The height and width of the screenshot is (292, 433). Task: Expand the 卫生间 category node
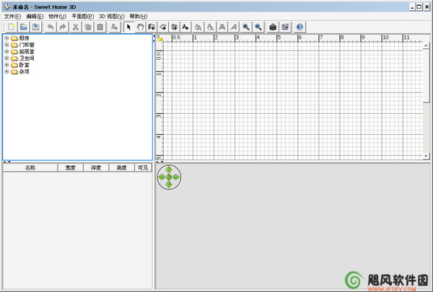pyautogui.click(x=6, y=58)
